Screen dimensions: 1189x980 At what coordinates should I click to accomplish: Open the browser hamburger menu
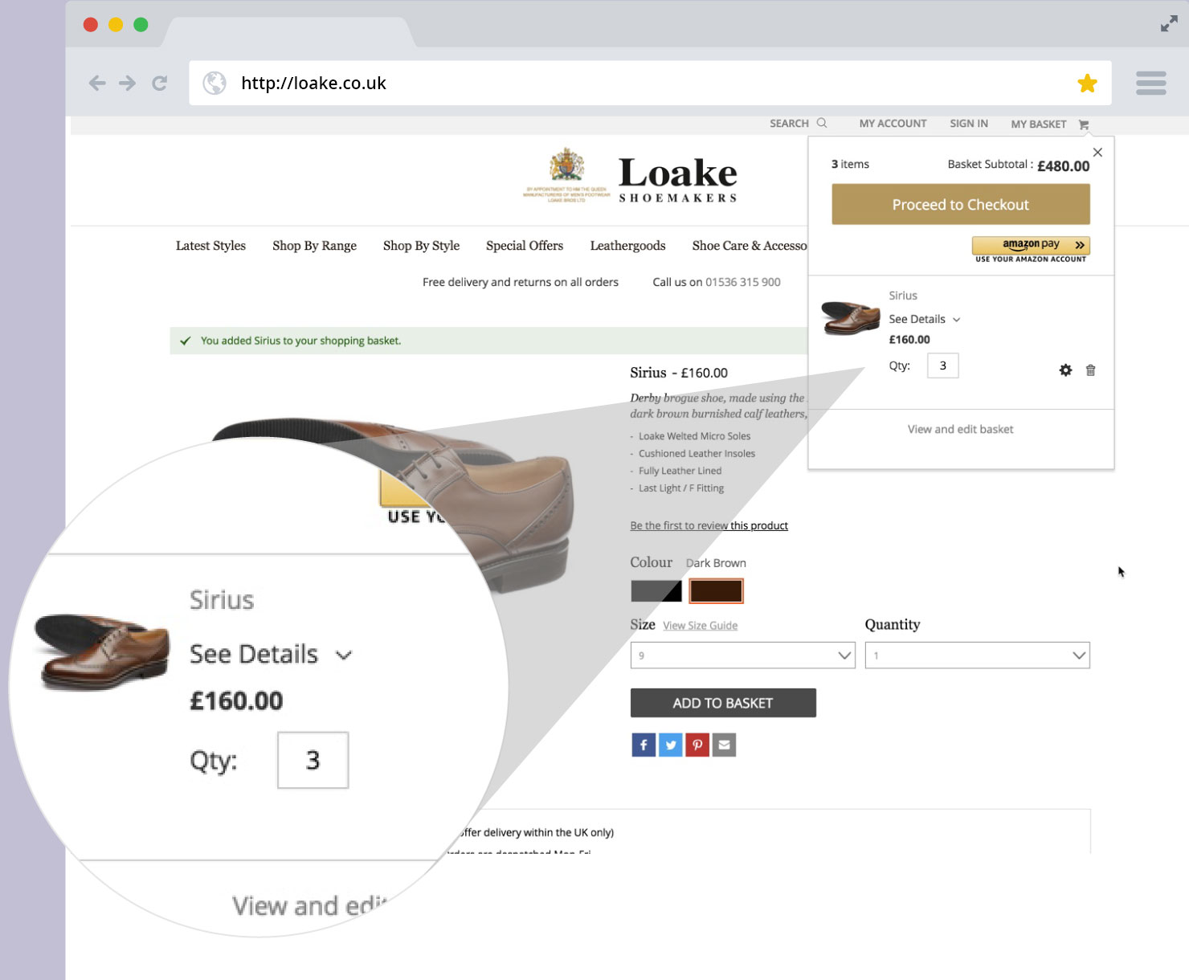1151,83
